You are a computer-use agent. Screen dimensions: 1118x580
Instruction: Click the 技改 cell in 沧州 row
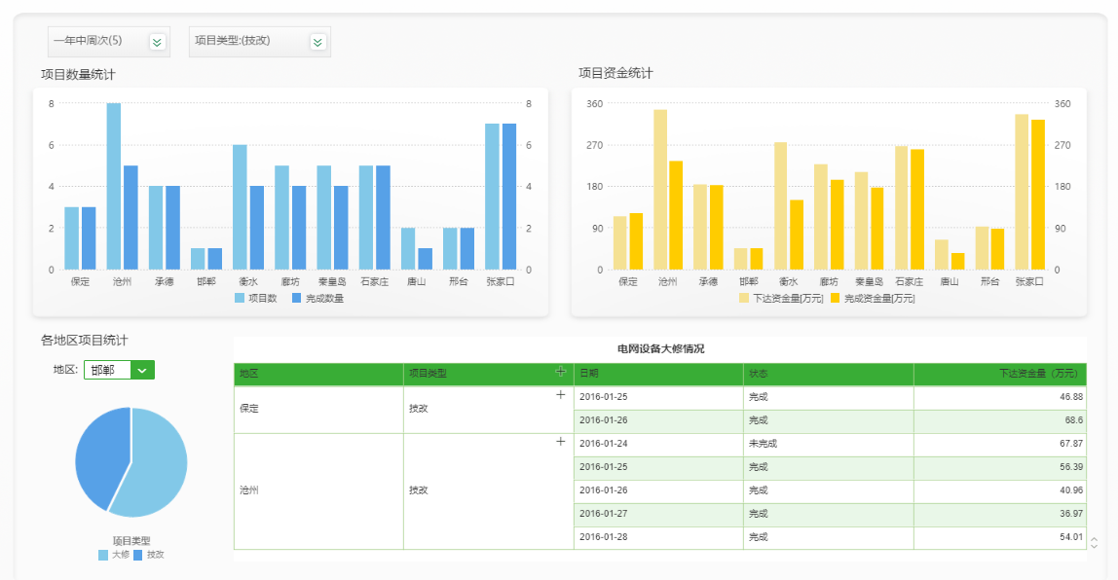tap(489, 490)
